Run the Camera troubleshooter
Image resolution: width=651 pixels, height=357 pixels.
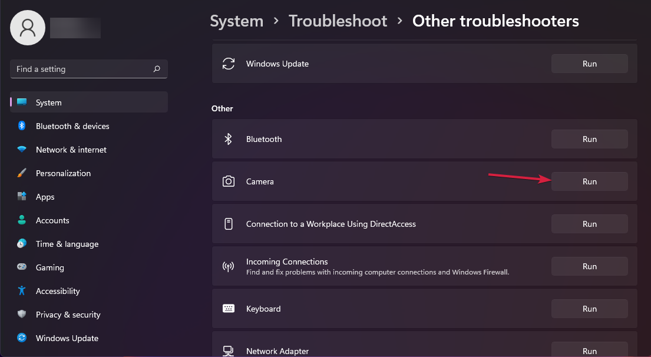tap(589, 181)
